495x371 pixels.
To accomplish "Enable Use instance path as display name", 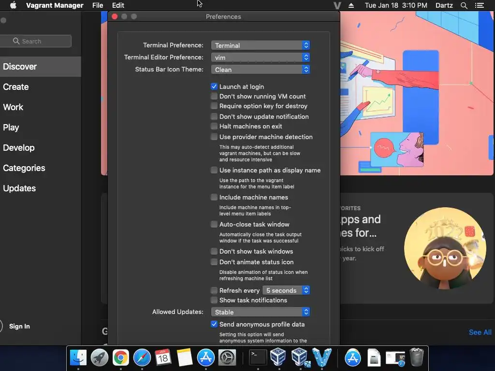I will 214,171.
